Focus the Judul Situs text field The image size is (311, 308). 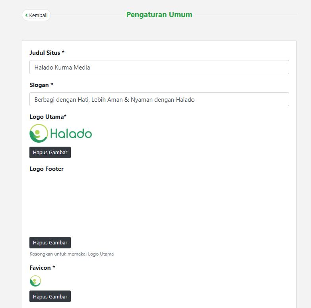159,67
